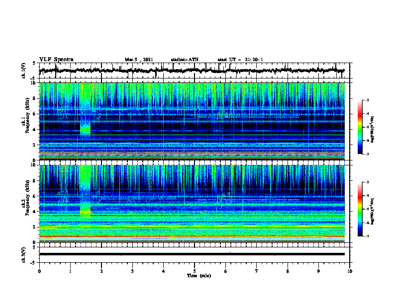Click the "10" frequency tick of ch.1 spectrogram
394x304 pixels.
[x=34, y=83]
